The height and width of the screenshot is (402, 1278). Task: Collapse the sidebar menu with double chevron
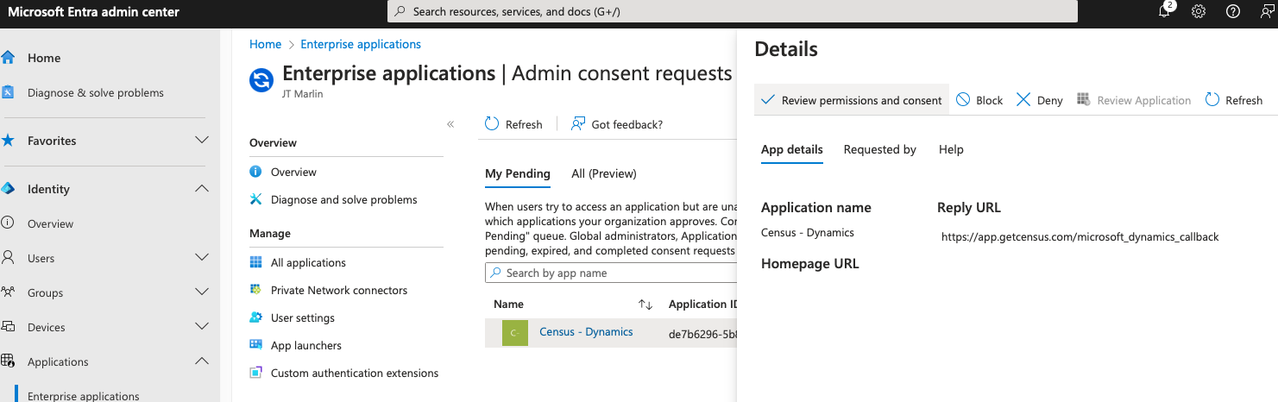450,124
